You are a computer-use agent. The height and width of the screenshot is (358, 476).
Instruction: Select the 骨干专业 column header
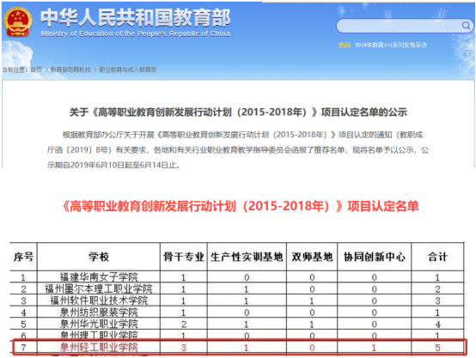[x=184, y=257]
